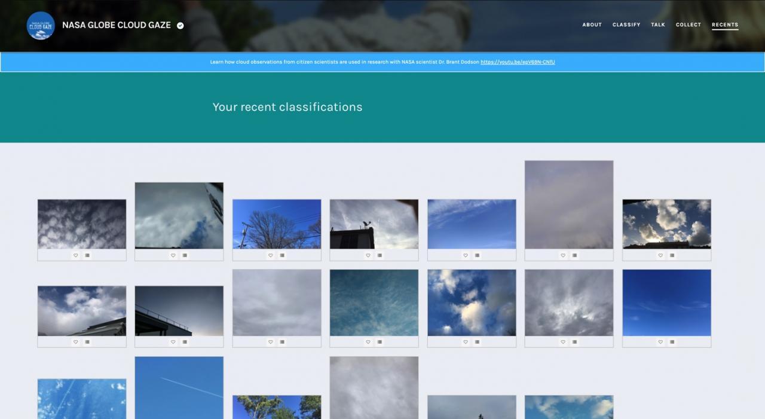Screen dimensions: 765x419
Task: Open the deep blue clear sky thumbnail
Action: tap(666, 302)
